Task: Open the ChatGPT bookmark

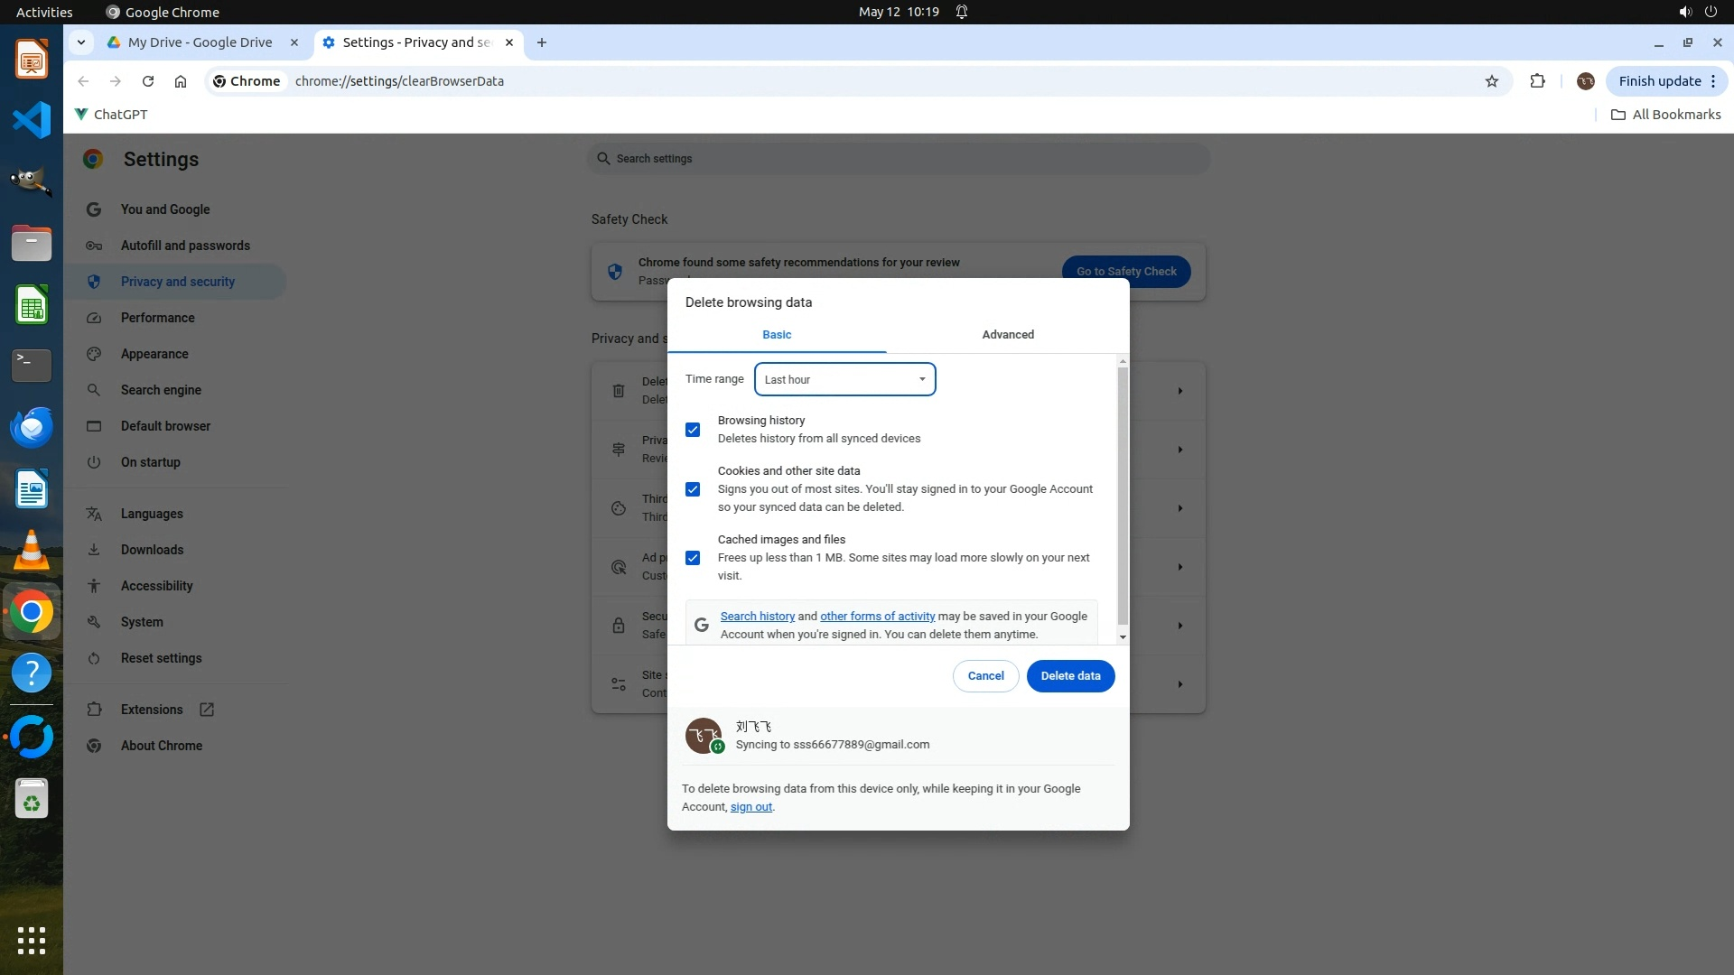Action: pyautogui.click(x=110, y=115)
